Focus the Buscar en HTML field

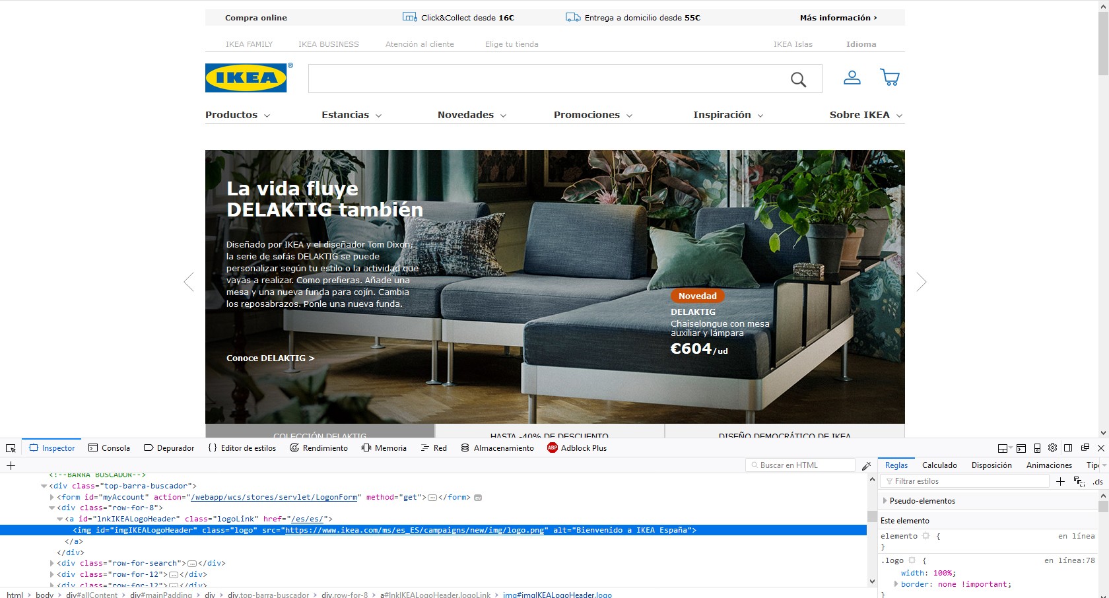(800, 465)
